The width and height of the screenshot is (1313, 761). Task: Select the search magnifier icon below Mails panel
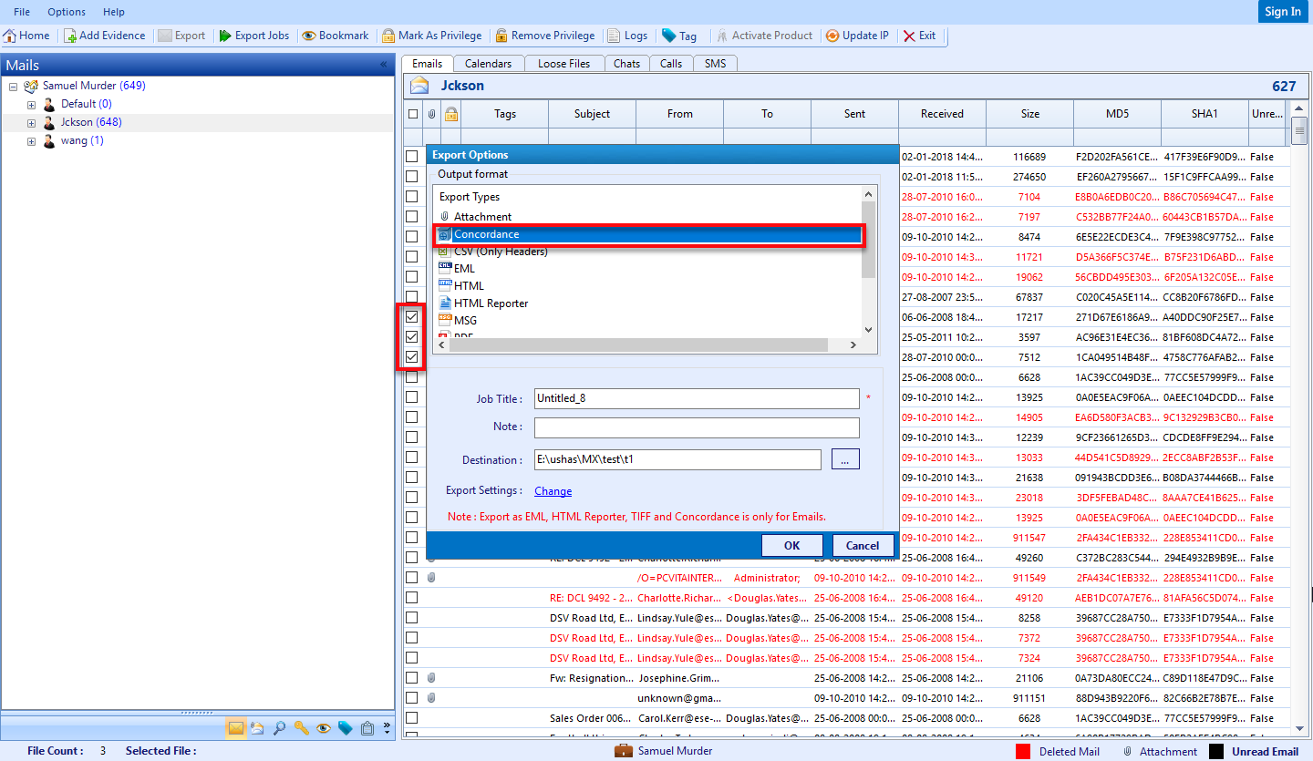pyautogui.click(x=280, y=728)
